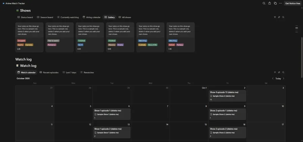Click the duplicate page icon

(x=275, y=3)
